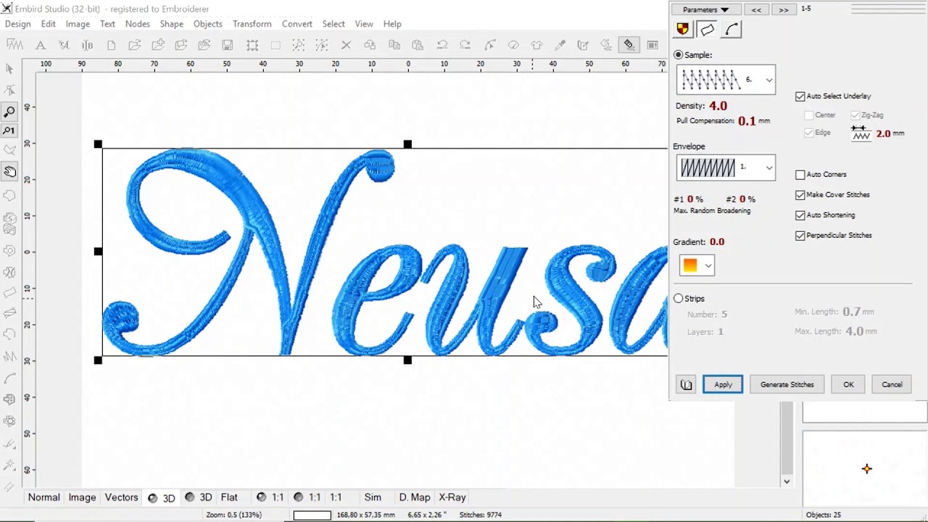Switch to X-Ray view mode
Viewport: 928px width, 522px height.
point(452,497)
